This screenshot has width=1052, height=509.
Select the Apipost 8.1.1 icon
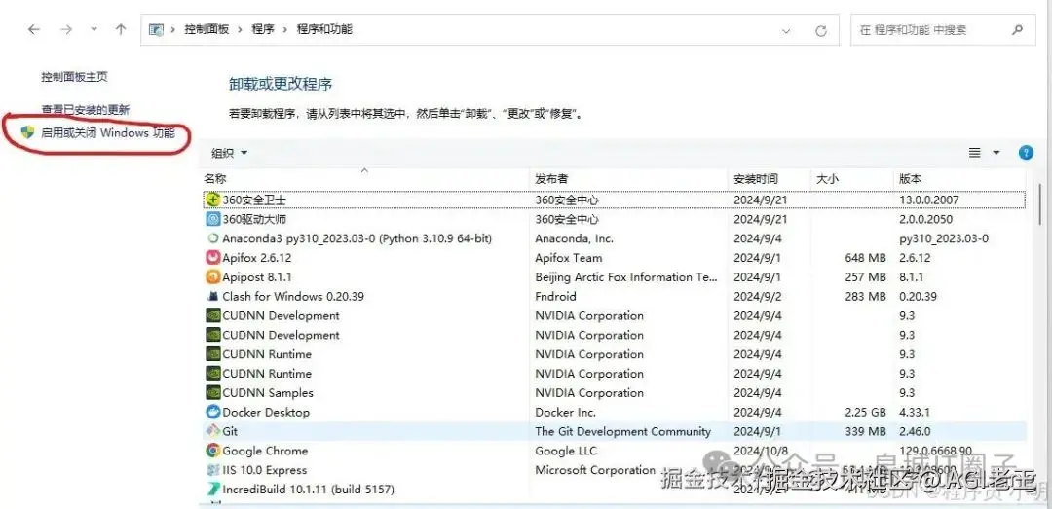pos(212,277)
